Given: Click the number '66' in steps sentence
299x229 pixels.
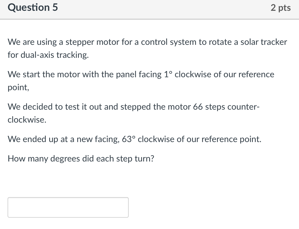Looking at the screenshot, I should click(198, 107).
